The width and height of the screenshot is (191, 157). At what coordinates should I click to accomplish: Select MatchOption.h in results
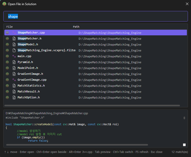pos(95,97)
